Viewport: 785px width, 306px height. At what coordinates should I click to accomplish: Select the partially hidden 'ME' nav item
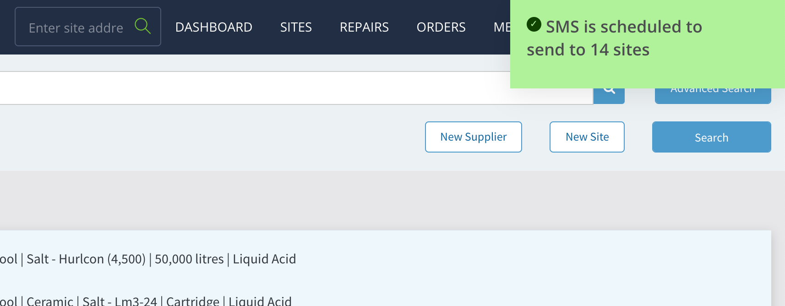point(502,27)
